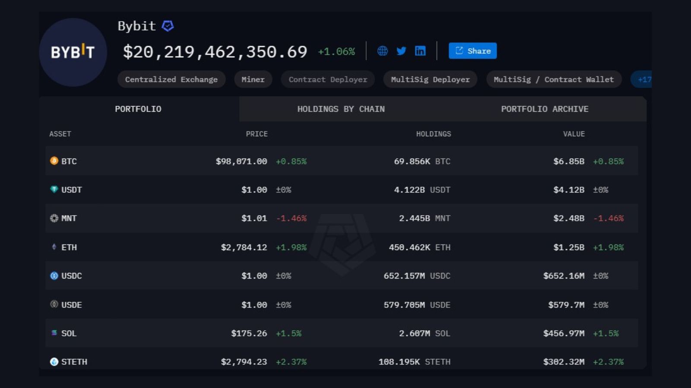This screenshot has height=388, width=691.
Task: Open the Bybit website globe icon
Action: click(383, 51)
